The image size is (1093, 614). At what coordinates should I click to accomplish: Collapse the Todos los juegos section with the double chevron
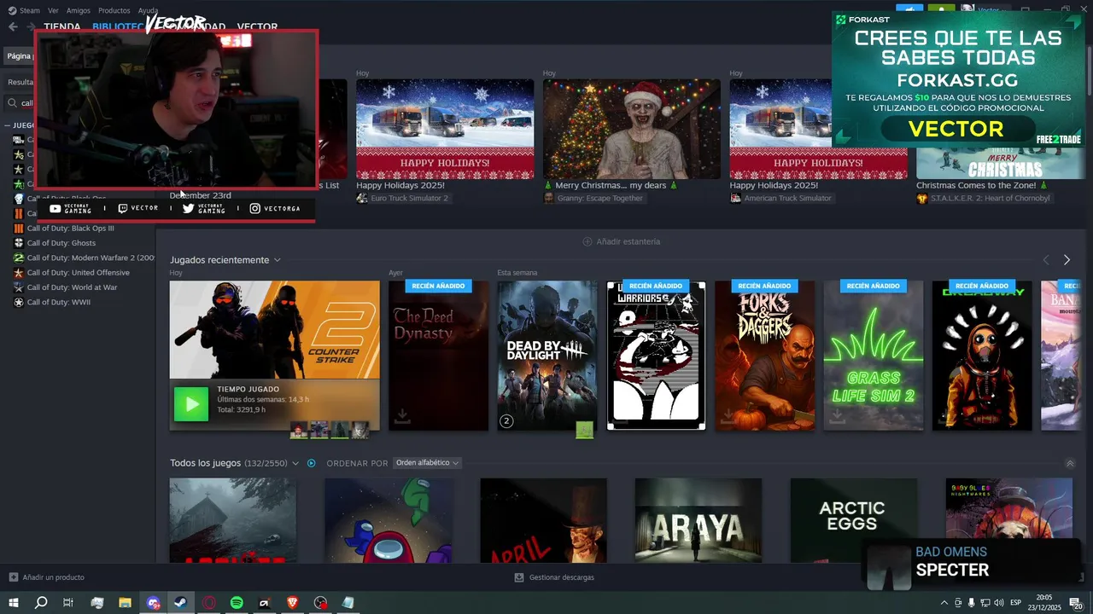coord(1070,463)
